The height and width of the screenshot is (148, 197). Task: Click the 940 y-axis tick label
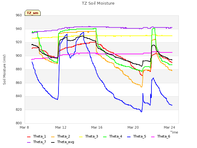(19, 29)
